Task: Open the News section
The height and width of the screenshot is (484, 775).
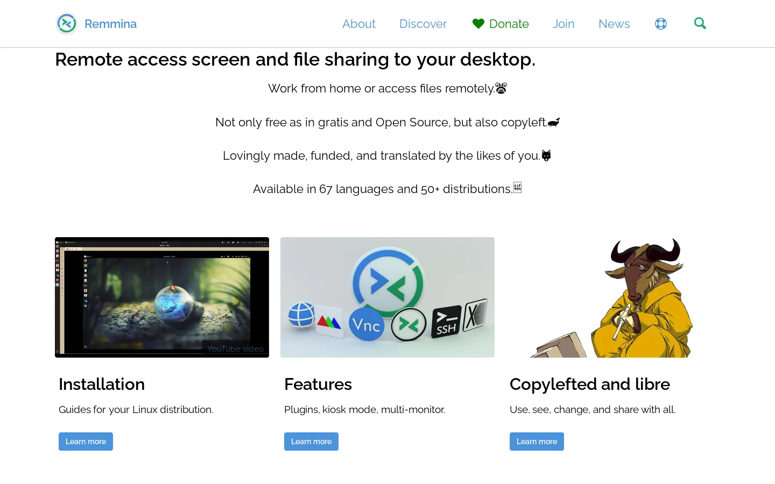Action: tap(614, 24)
